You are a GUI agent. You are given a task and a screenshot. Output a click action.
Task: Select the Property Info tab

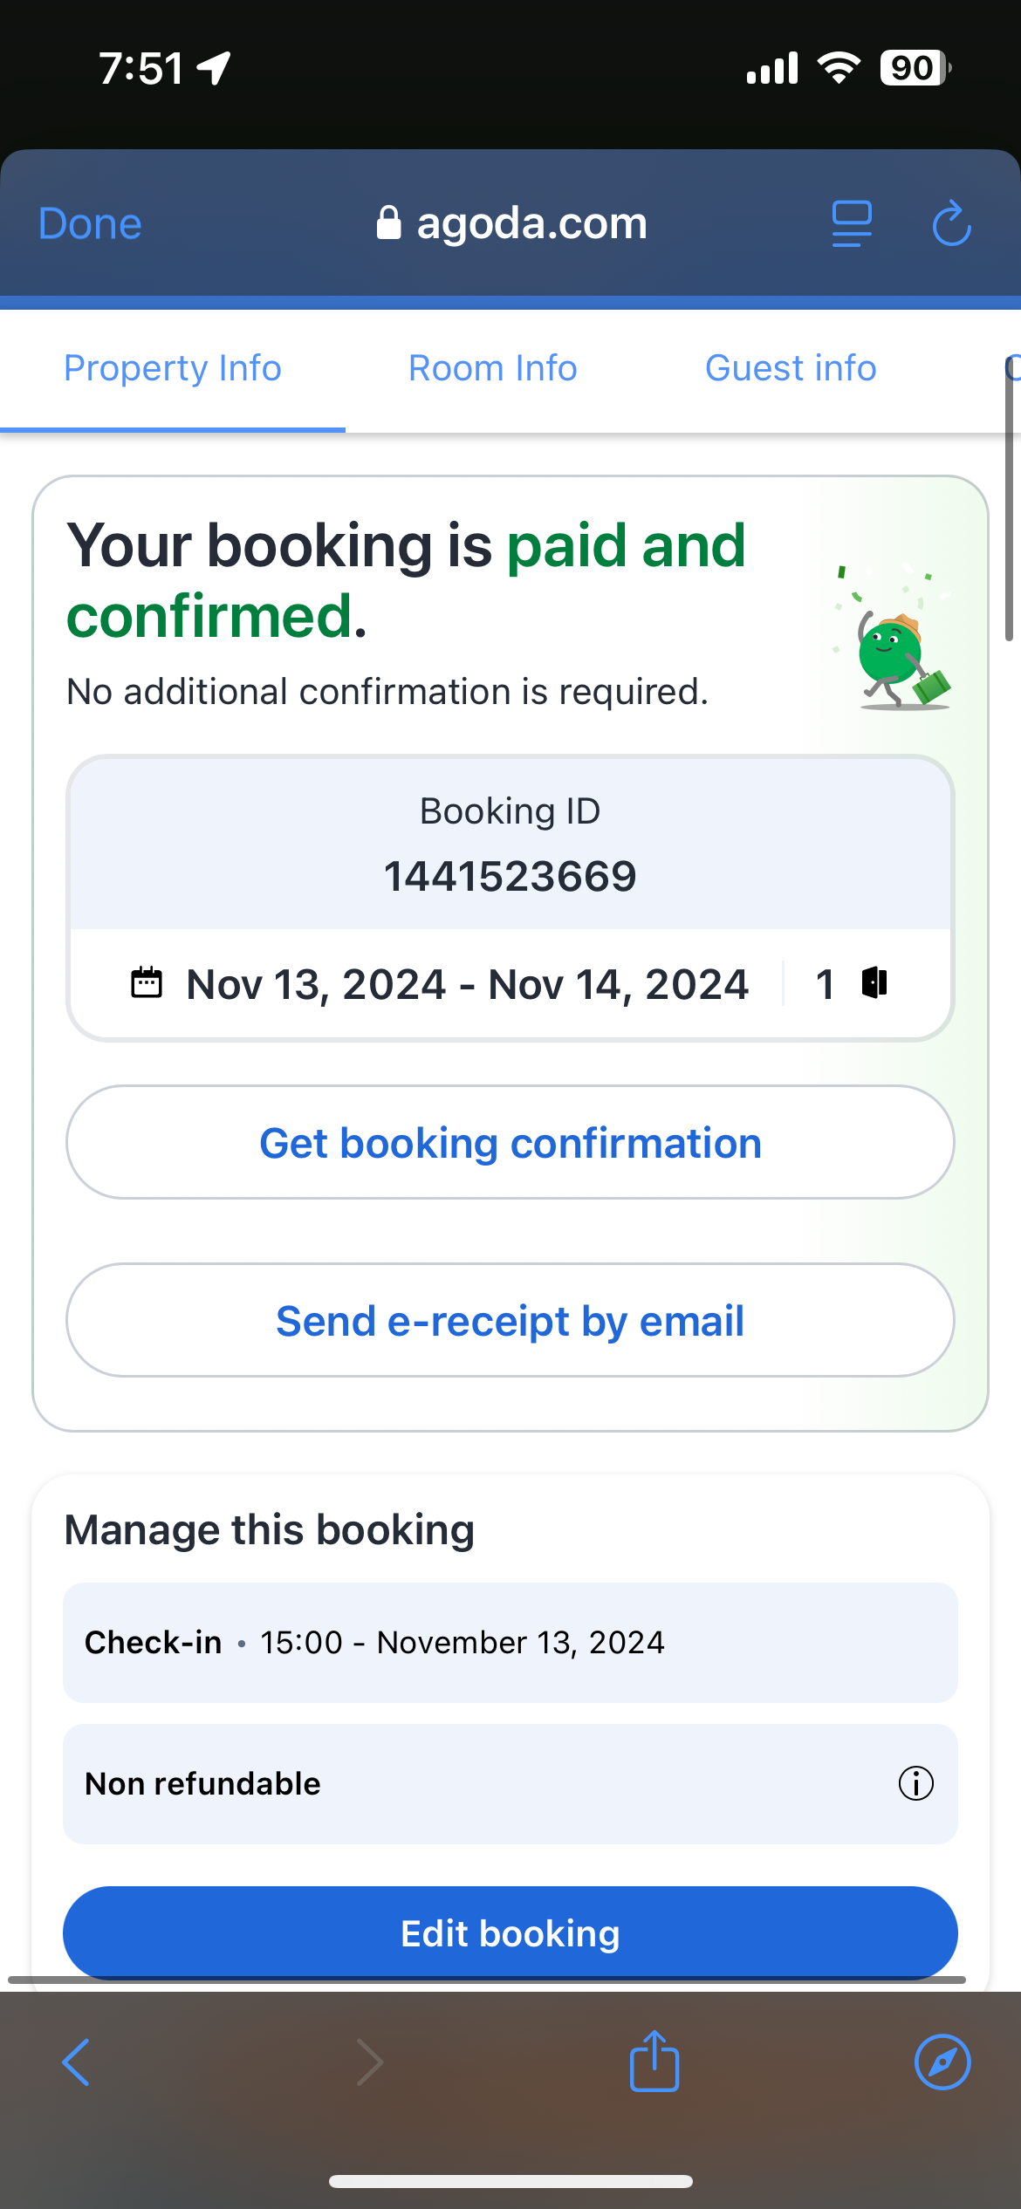173,368
